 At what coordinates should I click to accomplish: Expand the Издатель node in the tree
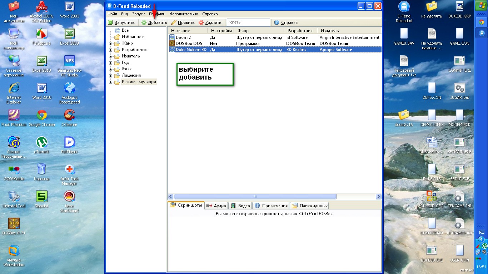pos(111,56)
